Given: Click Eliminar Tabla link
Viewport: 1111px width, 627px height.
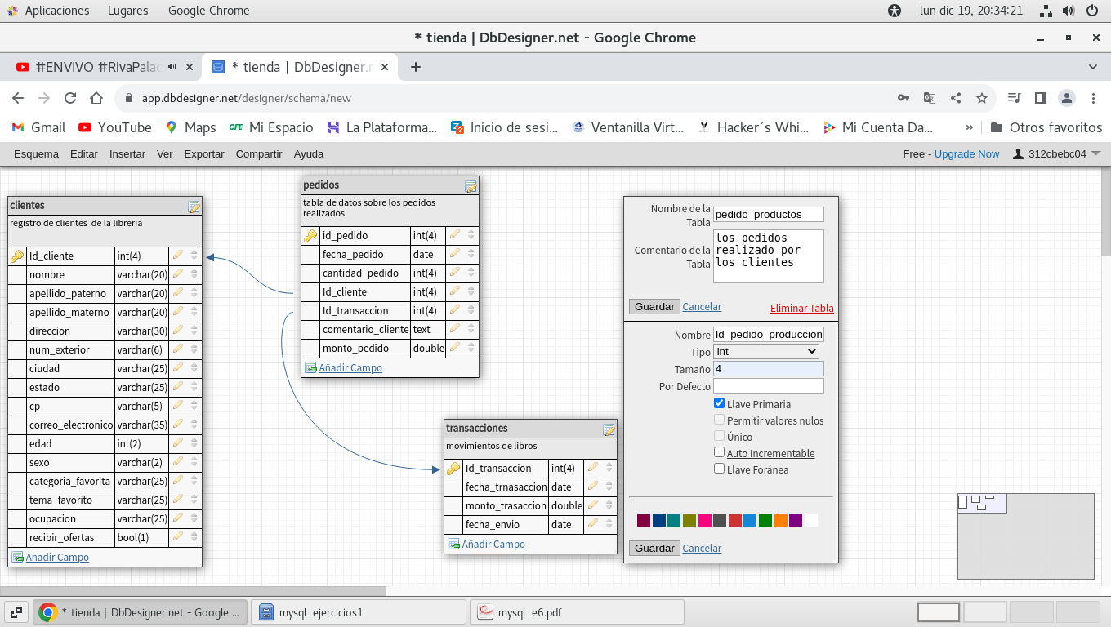Looking at the screenshot, I should [801, 308].
